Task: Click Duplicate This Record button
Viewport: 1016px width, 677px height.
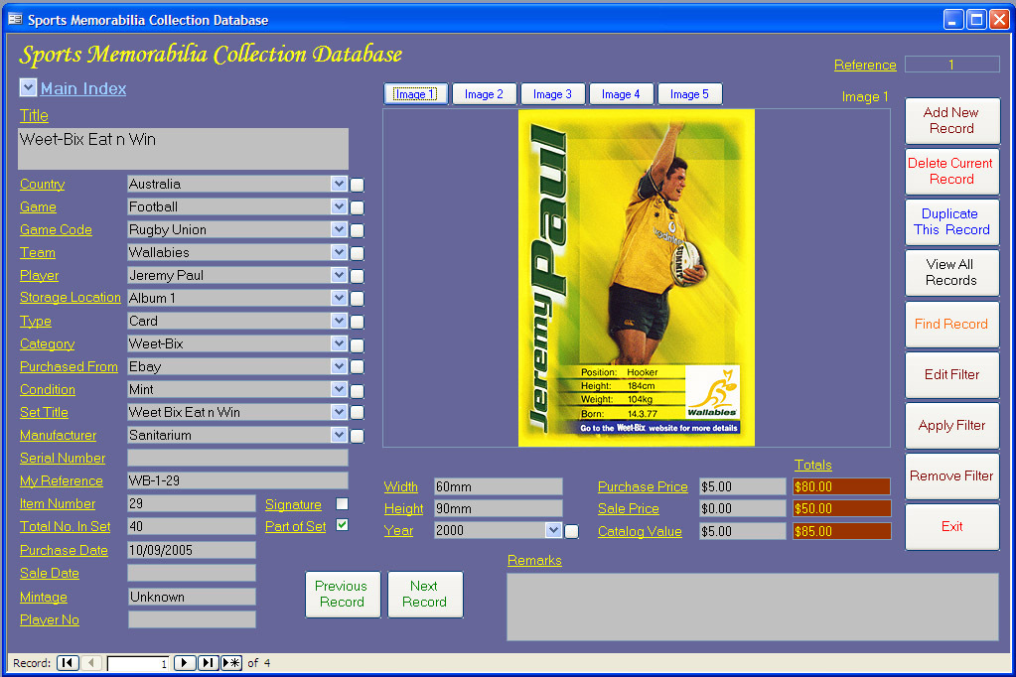Action: (x=951, y=221)
